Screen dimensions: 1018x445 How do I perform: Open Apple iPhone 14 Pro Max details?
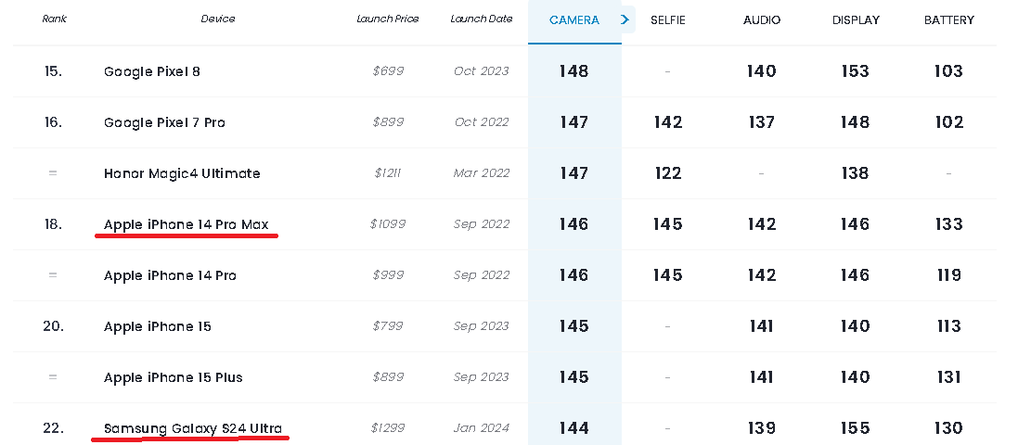[186, 224]
